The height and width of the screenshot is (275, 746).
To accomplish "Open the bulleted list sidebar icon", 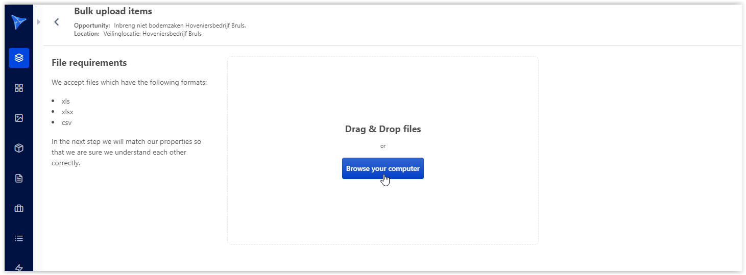I will click(19, 238).
